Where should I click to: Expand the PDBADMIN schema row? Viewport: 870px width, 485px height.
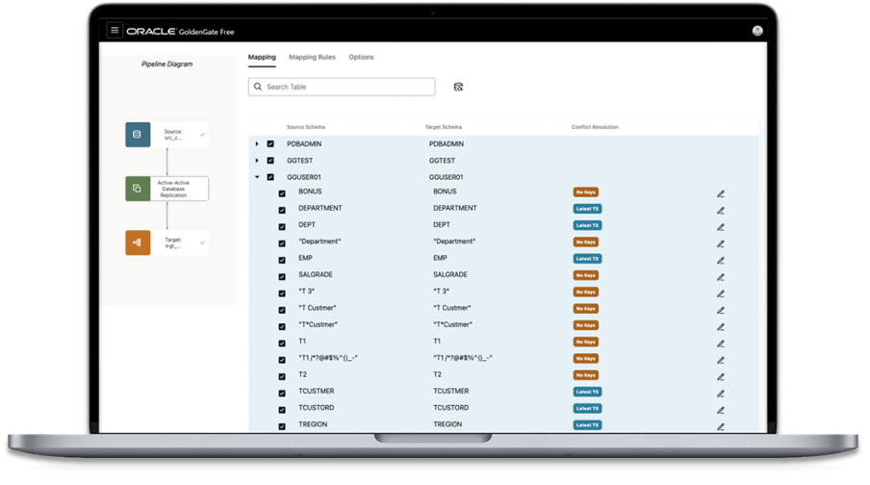tap(257, 143)
